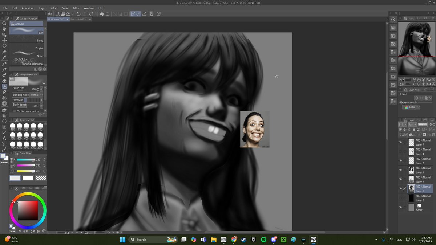Expand the Hardness options arrow
The image size is (436, 245).
coord(41,100)
